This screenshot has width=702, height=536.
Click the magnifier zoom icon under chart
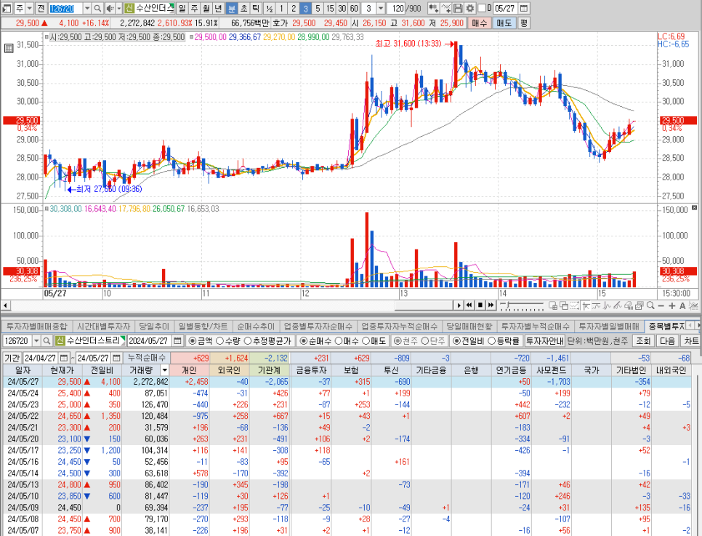pos(650,305)
